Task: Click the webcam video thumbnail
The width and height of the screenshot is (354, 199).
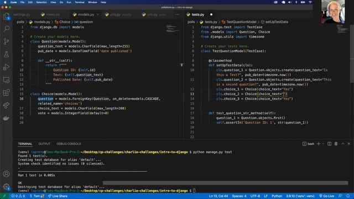Action: click(333, 12)
